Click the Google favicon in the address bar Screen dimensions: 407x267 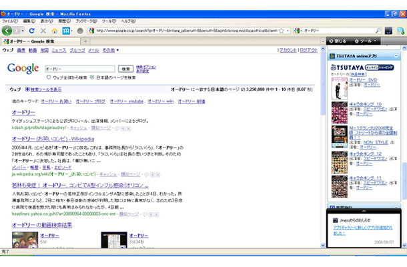pos(91,31)
